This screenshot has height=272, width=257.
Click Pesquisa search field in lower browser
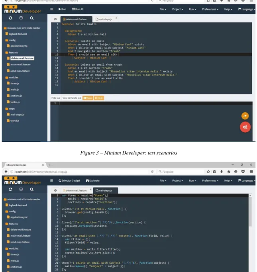point(180,172)
